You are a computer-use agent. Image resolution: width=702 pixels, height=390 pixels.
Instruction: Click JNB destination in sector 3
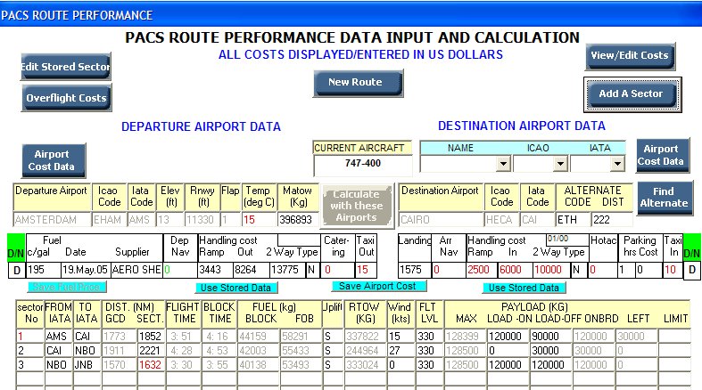pos(87,364)
